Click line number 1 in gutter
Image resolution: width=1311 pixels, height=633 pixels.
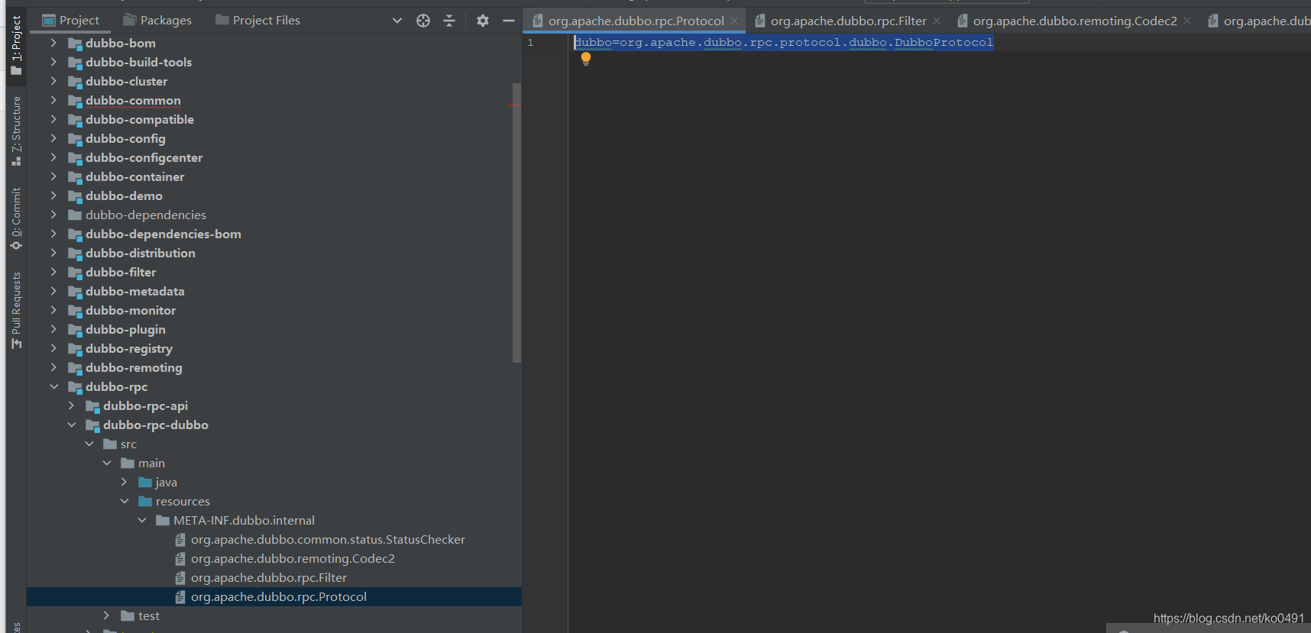point(530,43)
